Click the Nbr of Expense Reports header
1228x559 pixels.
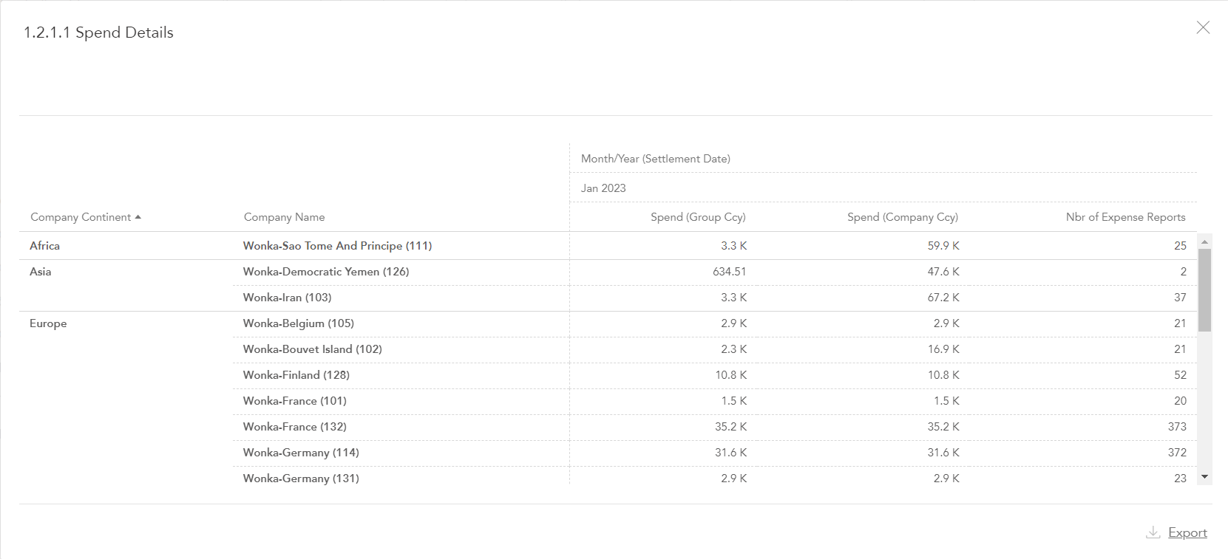point(1124,217)
